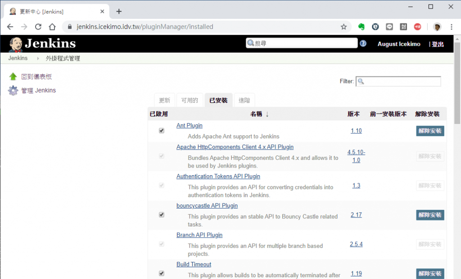Open the Evernote extension icon
Screen dimensions: 461x279
362,27
